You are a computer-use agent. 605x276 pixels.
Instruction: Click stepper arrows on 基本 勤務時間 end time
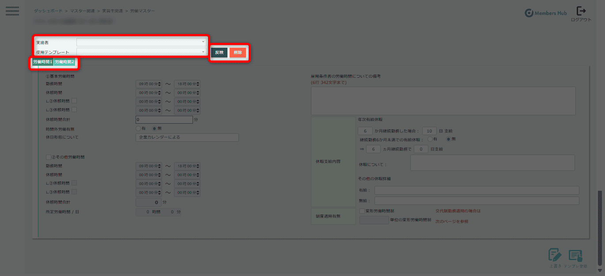point(198,84)
